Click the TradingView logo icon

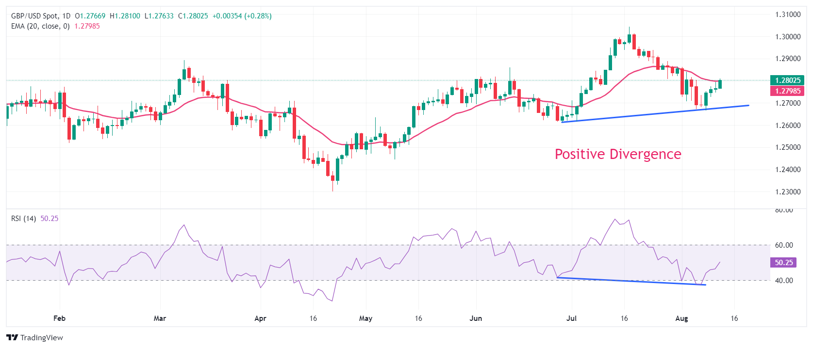[12, 338]
